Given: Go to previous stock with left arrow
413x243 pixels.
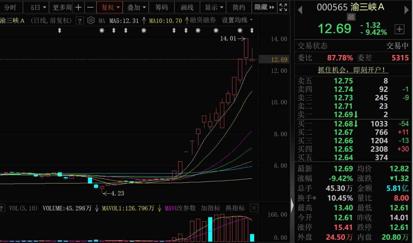Looking at the screenshot, I should click(x=300, y=10).
